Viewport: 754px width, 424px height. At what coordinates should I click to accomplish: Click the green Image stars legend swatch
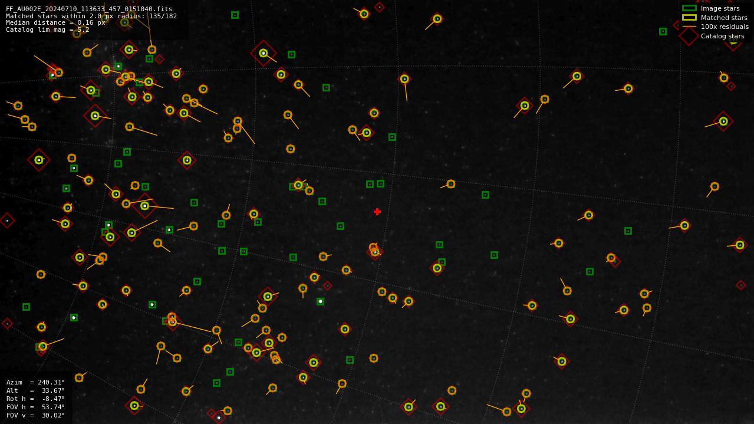click(x=689, y=8)
